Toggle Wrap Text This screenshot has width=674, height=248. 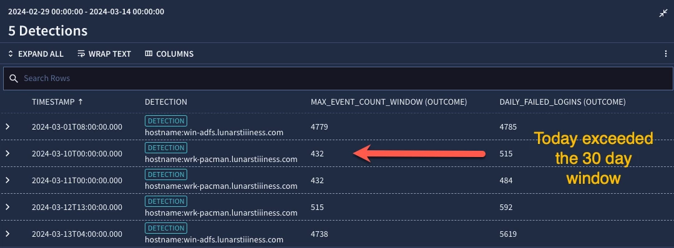(104, 54)
